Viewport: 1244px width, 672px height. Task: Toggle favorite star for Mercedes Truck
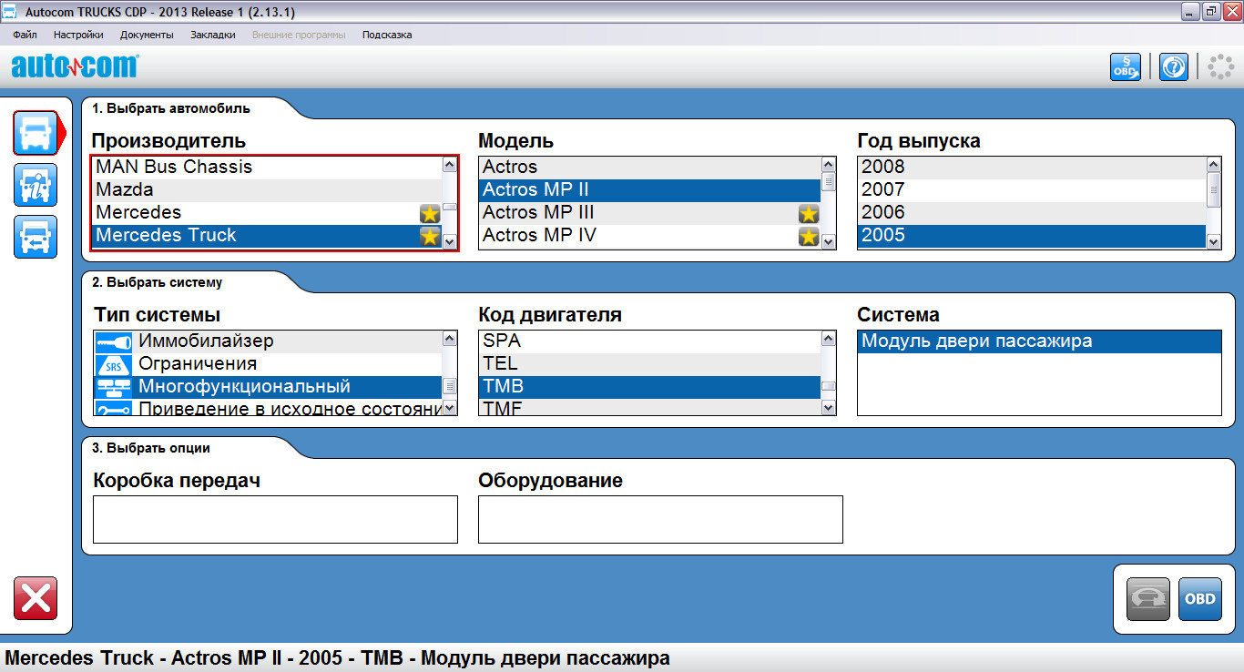coord(430,237)
